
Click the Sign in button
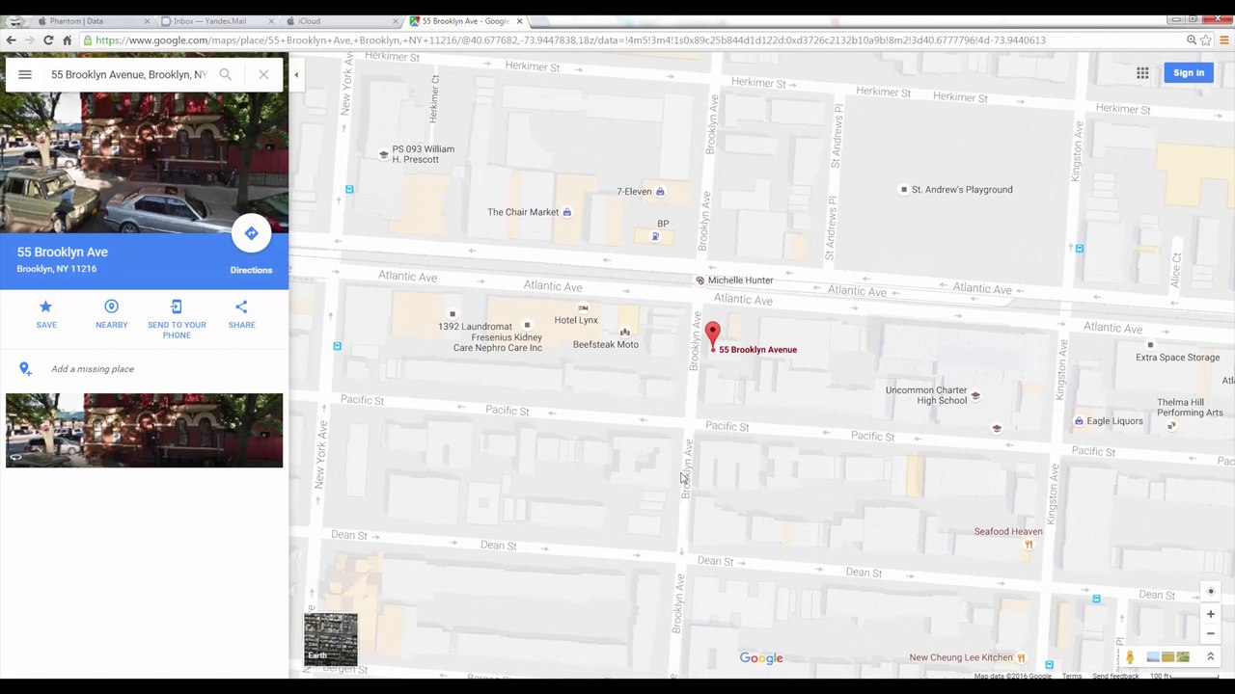1189,72
